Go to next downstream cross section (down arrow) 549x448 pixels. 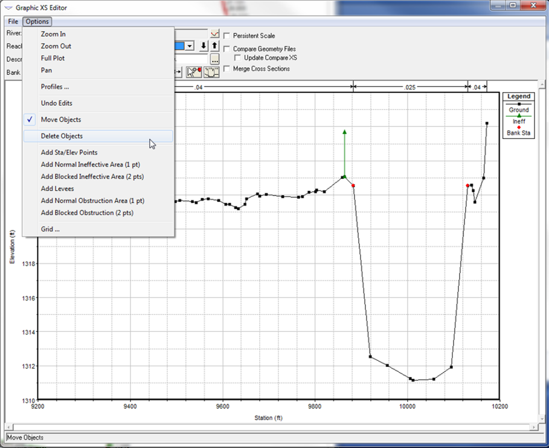pyautogui.click(x=204, y=46)
